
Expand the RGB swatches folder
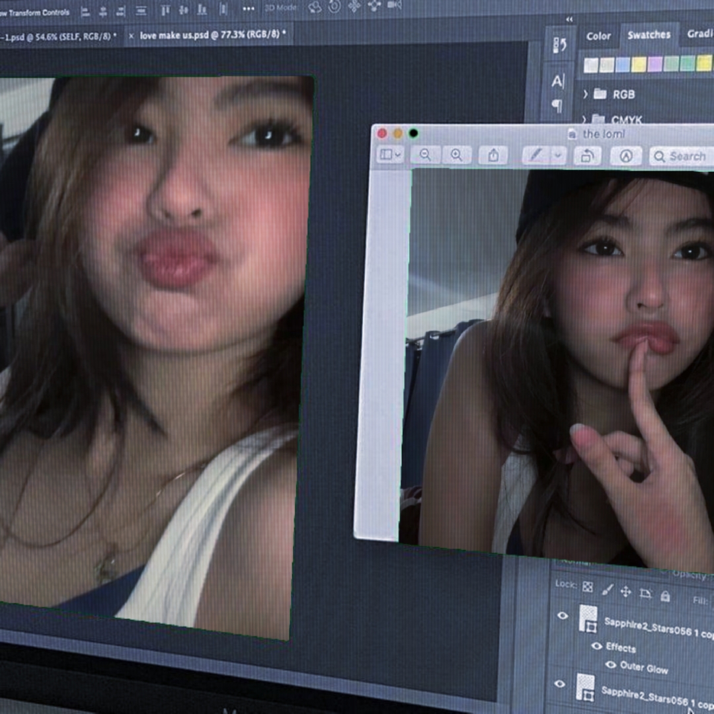(x=586, y=94)
